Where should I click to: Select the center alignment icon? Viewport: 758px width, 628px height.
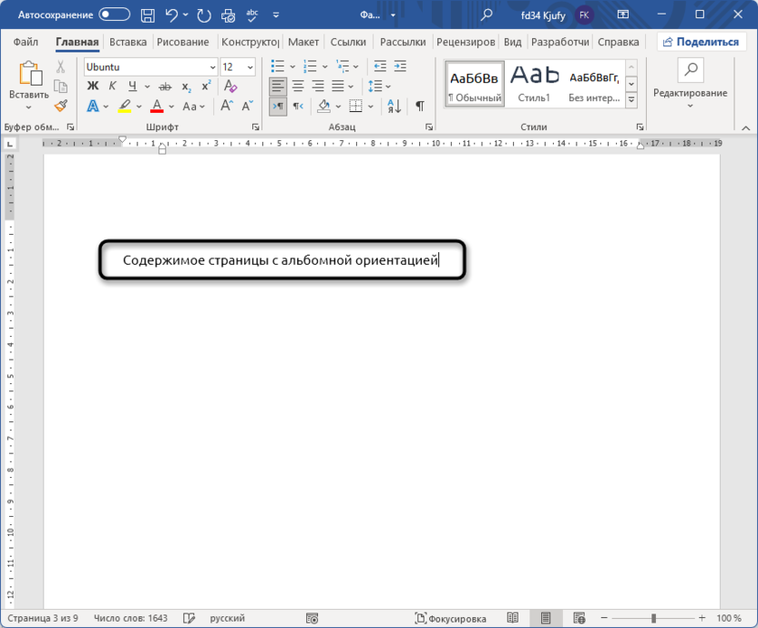click(x=299, y=86)
